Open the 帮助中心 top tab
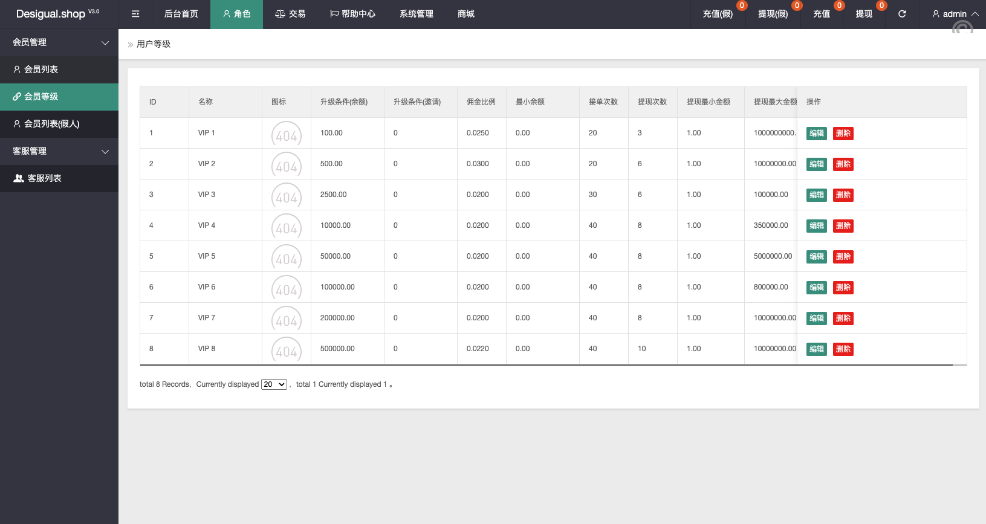The width and height of the screenshot is (986, 524). pyautogui.click(x=352, y=14)
